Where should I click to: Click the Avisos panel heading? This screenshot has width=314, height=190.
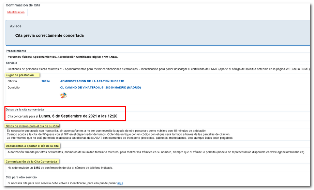pos(16,26)
